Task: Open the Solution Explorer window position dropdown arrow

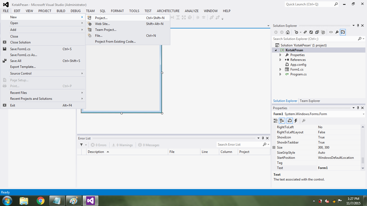Action: [x=354, y=25]
